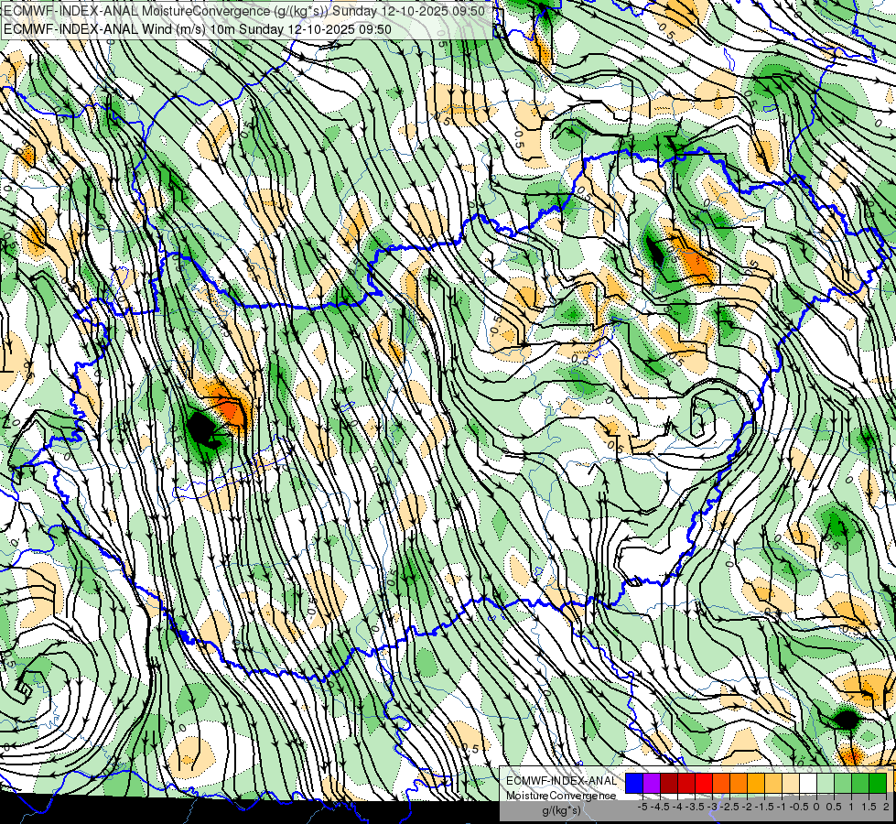Click the Wind (m/s) 10m title line

point(197,28)
